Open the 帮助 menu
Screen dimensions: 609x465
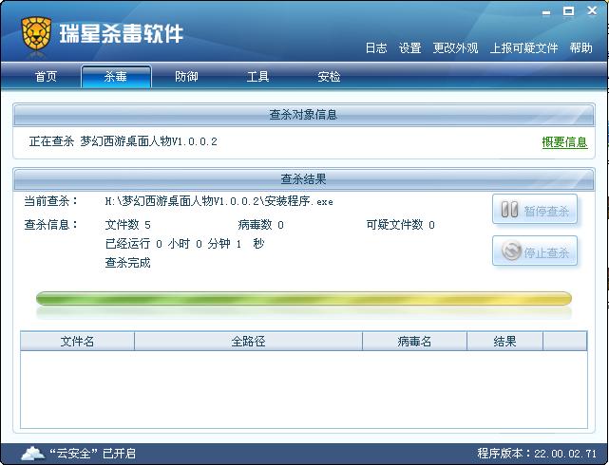click(581, 48)
